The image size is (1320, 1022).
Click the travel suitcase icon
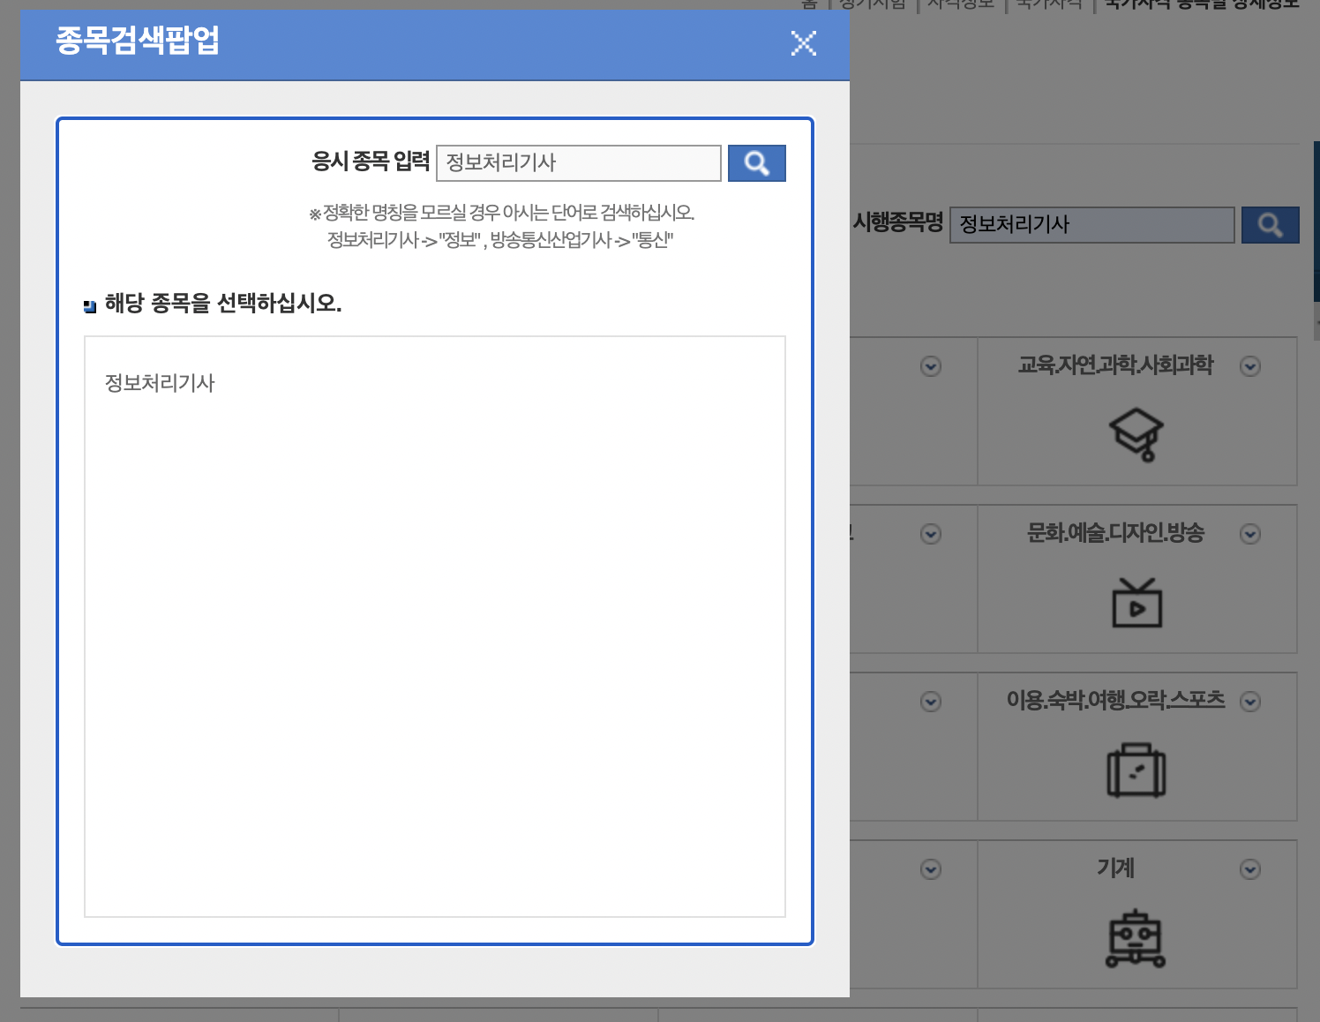[1136, 770]
